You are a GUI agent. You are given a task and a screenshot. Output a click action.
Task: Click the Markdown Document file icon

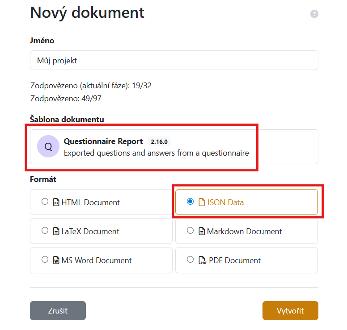pos(202,231)
